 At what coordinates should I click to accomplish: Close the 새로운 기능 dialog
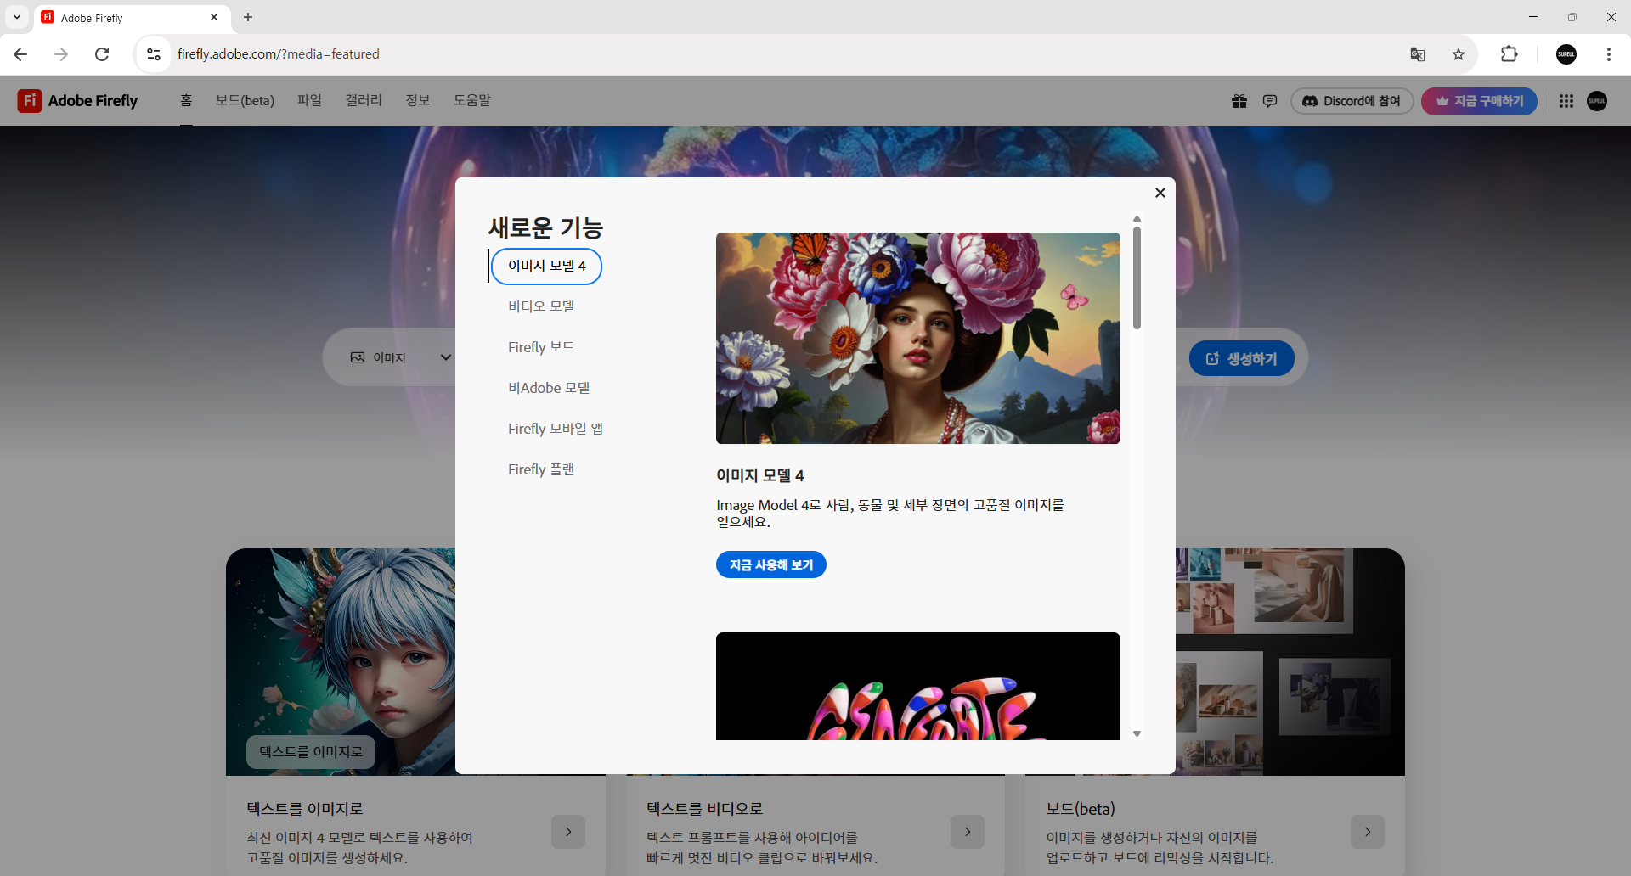pos(1160,193)
